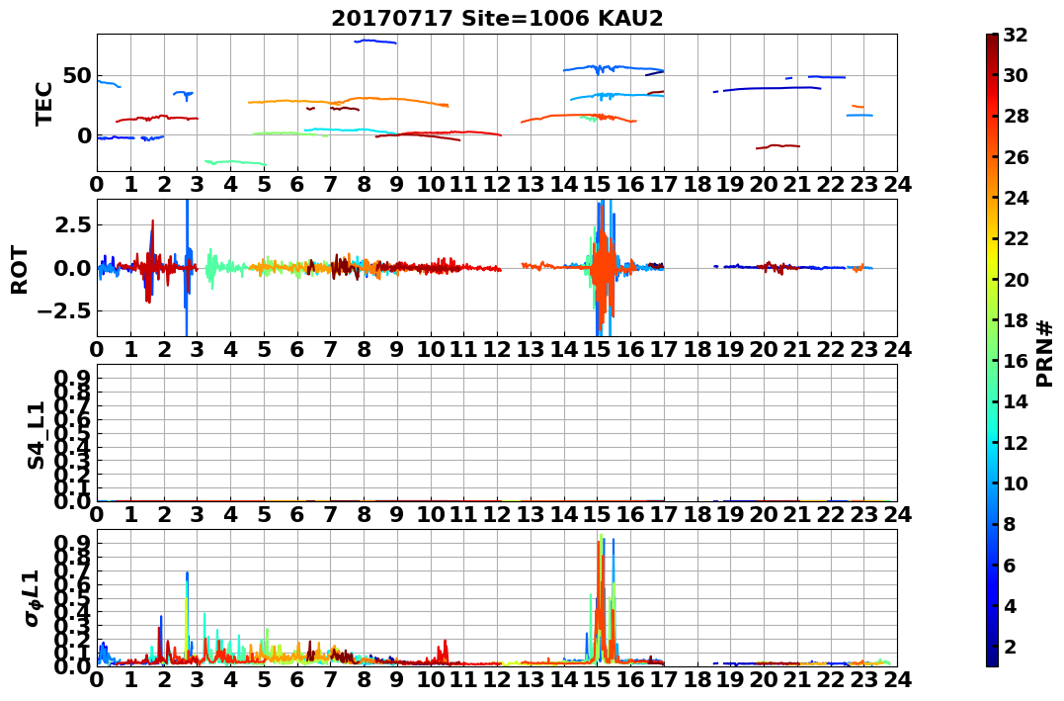Image resolution: width=1064 pixels, height=701 pixels.
Task: Click the highest blue TEC trace near hour 8
Action: point(375,42)
